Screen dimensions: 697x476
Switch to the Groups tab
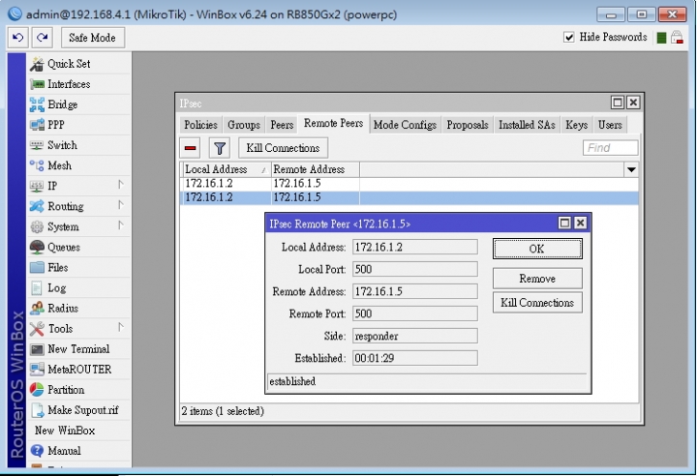tap(244, 125)
